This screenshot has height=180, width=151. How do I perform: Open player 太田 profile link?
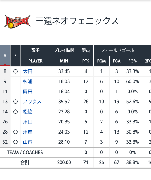[x=28, y=71]
